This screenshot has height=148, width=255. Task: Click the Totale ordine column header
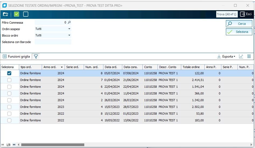click(x=193, y=67)
